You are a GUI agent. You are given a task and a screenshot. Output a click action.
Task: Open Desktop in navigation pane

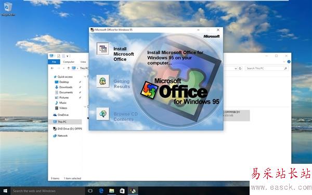[x=63, y=82]
